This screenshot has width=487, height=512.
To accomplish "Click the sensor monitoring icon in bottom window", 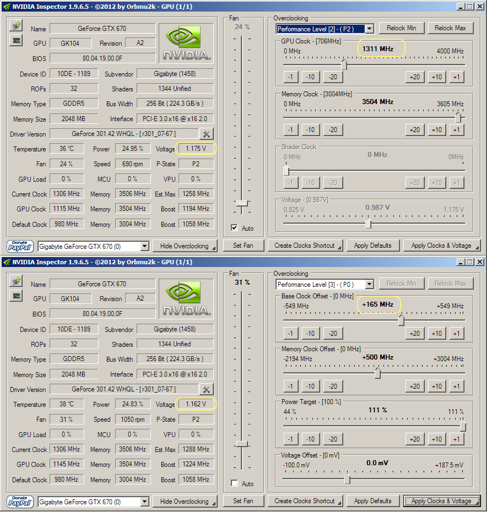I will click(16, 296).
